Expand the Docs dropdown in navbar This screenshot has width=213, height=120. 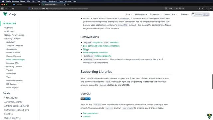(129, 14)
